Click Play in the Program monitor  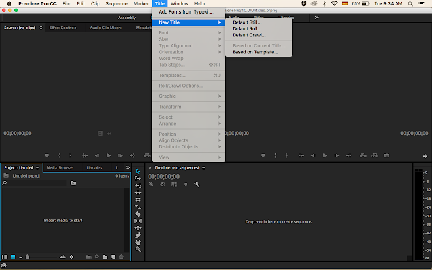(325, 156)
